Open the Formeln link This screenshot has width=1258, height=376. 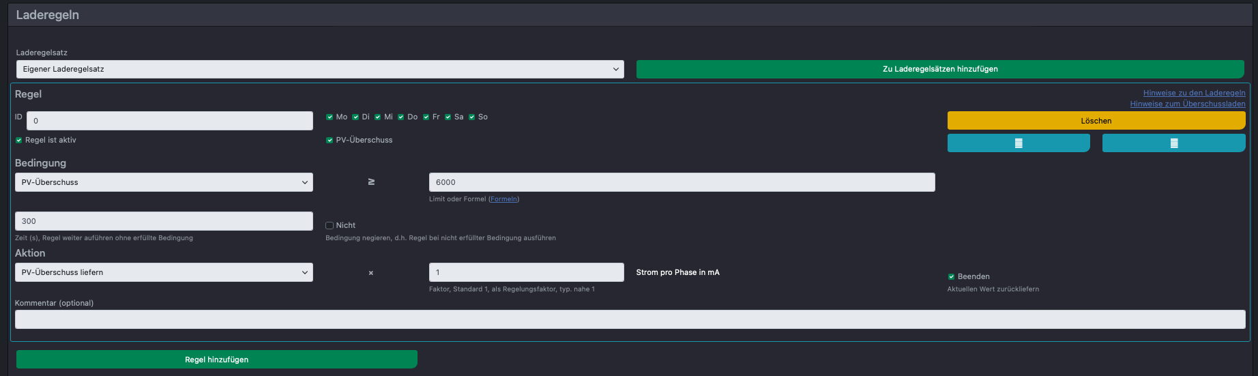[x=503, y=199]
